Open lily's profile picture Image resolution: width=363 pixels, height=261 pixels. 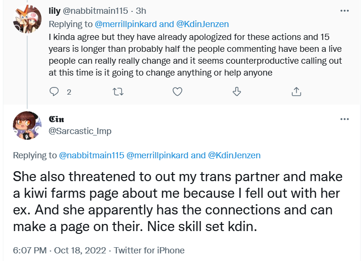coord(27,19)
